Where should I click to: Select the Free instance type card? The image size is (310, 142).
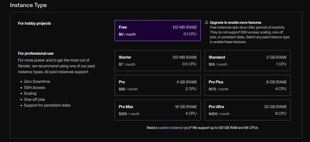tap(158, 31)
